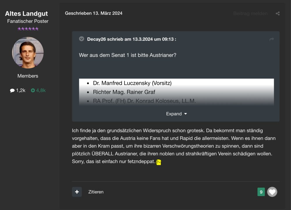Click the Fanatischer Poster rank title

pyautogui.click(x=28, y=21)
